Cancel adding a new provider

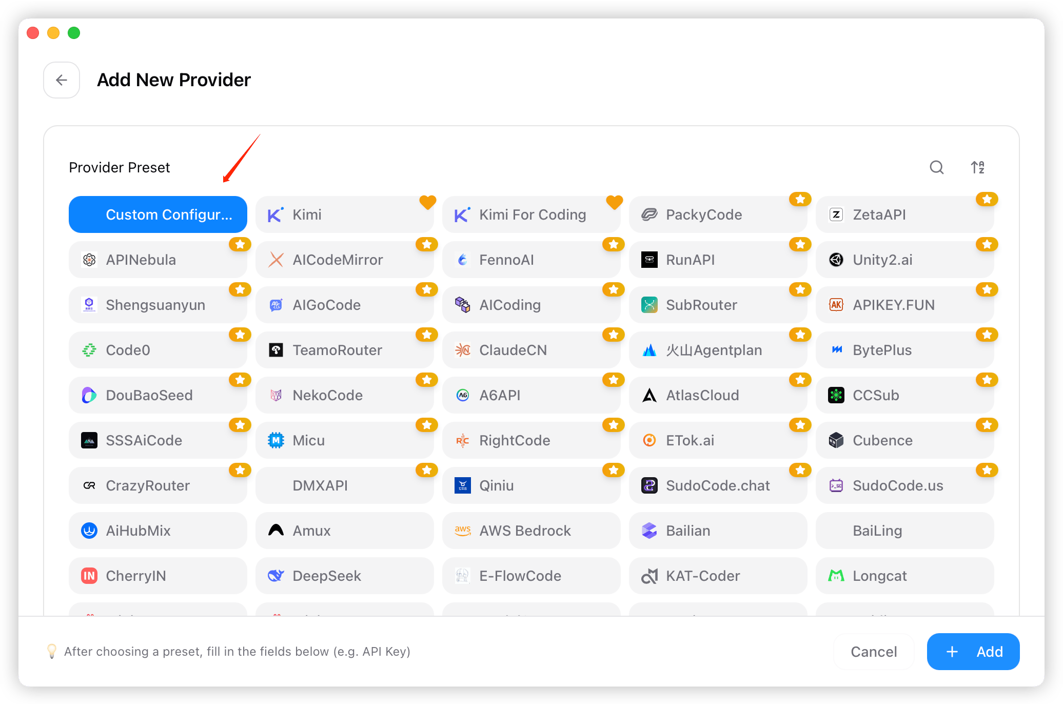(874, 652)
